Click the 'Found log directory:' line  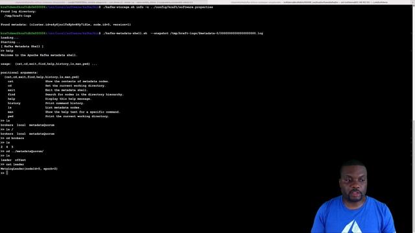(x=19, y=12)
